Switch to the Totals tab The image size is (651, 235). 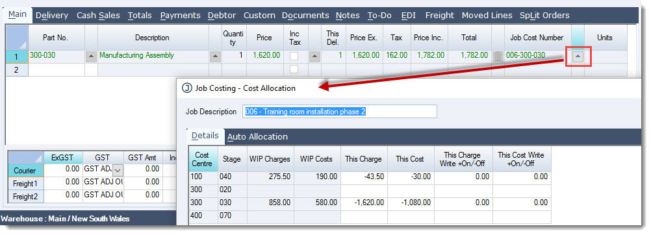click(x=140, y=16)
